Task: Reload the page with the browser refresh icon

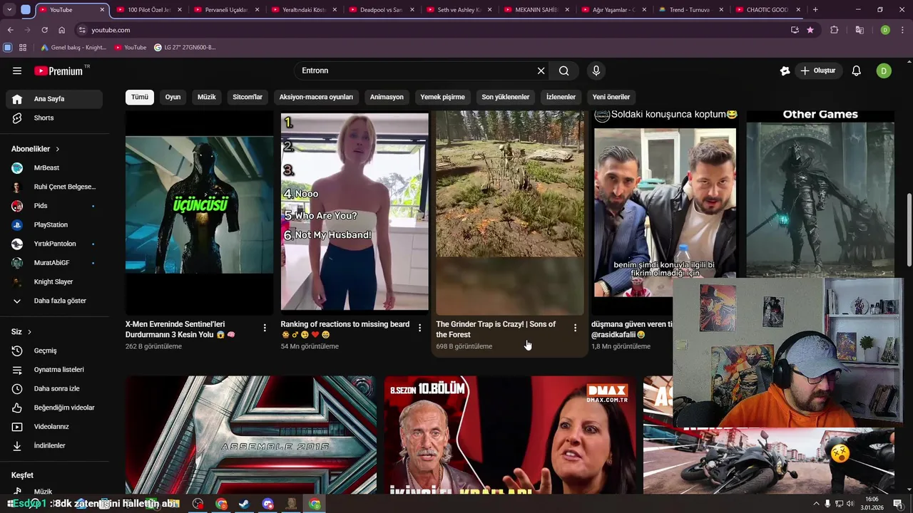Action: (x=44, y=30)
